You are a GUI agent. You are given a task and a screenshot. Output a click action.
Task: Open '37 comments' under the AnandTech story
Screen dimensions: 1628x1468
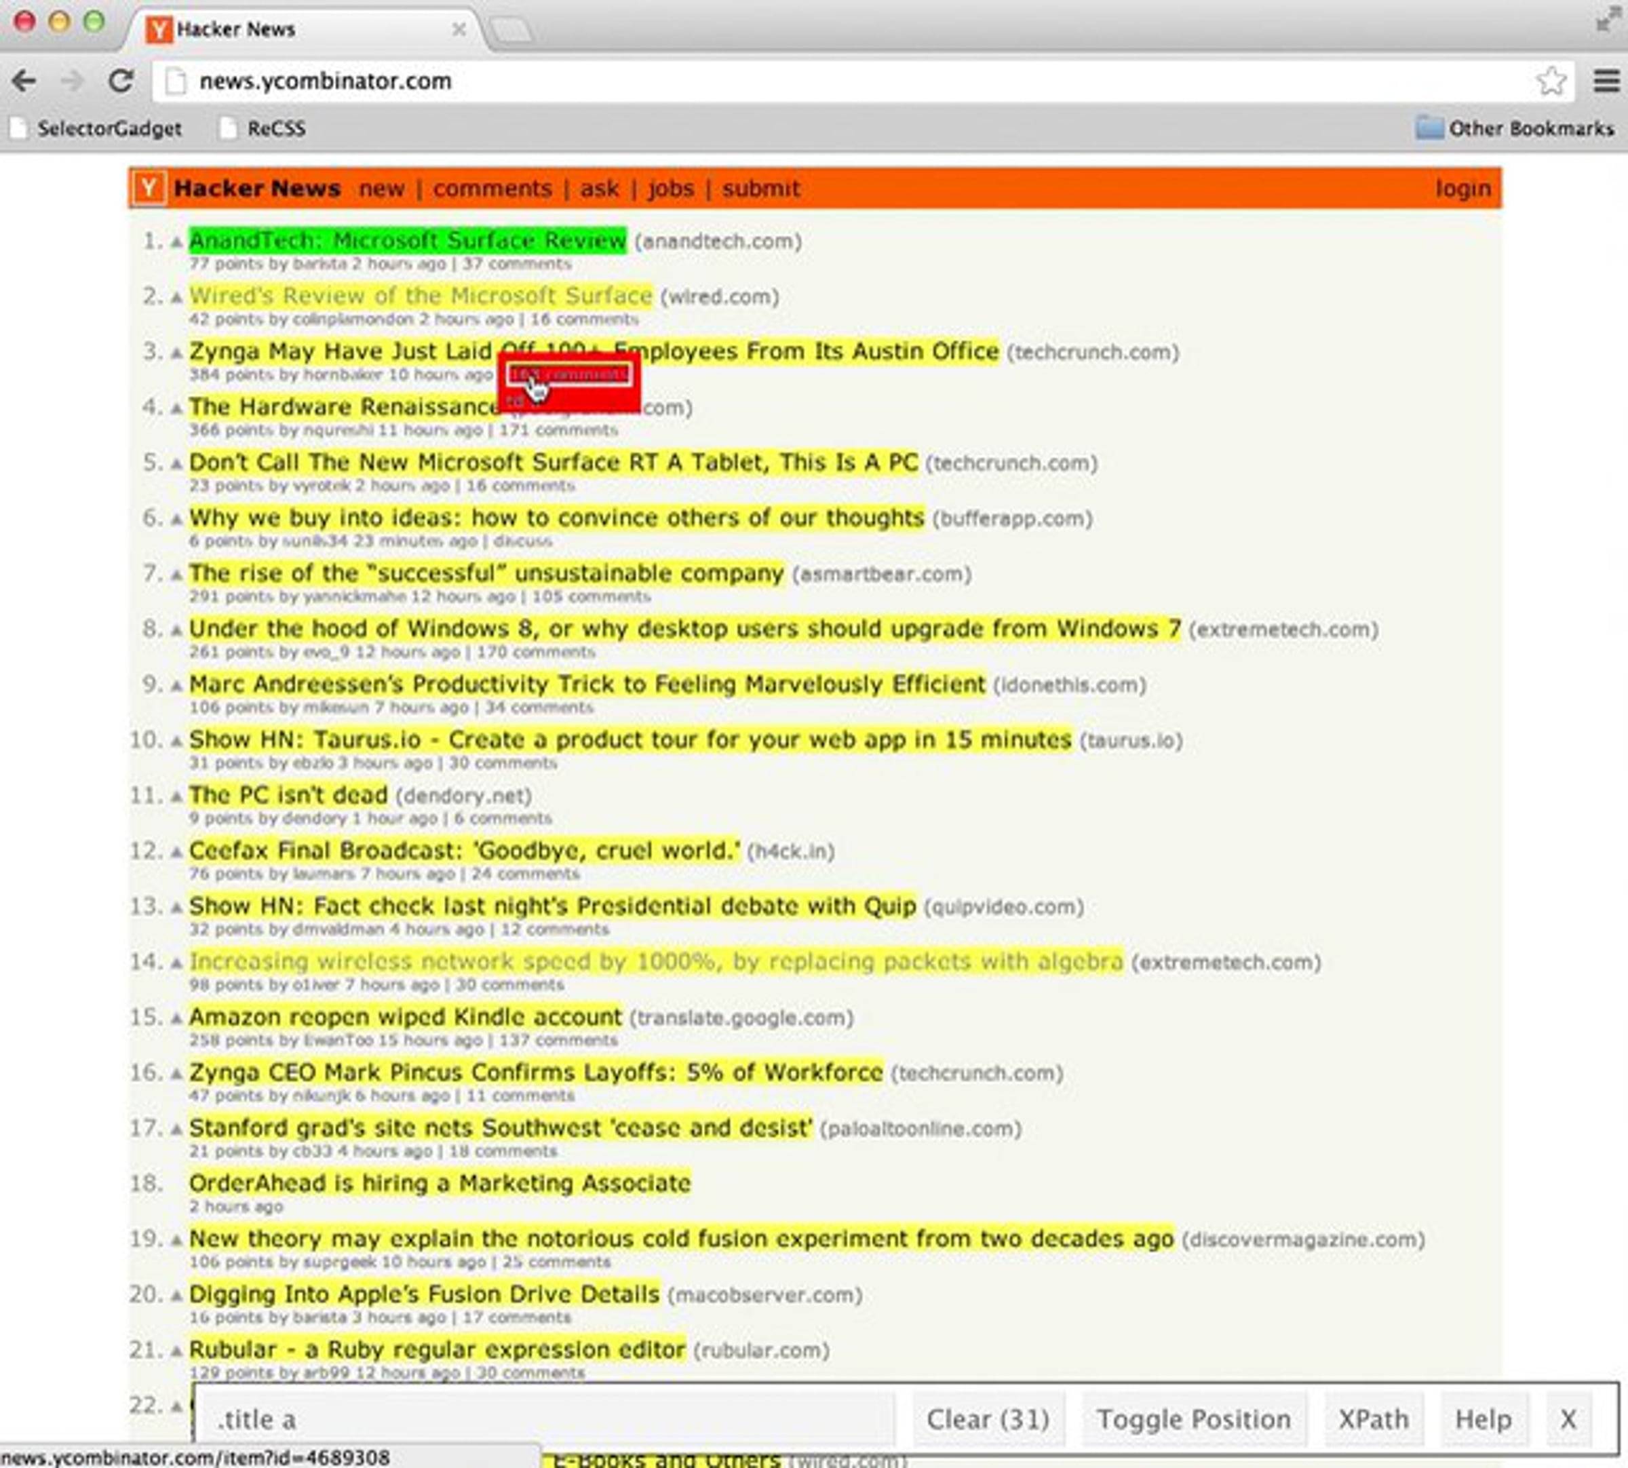[x=517, y=265]
